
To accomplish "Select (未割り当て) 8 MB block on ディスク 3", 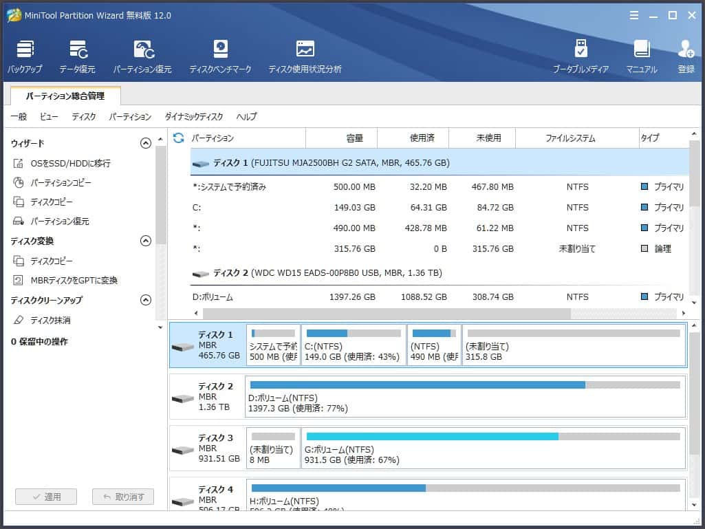I will [273, 448].
